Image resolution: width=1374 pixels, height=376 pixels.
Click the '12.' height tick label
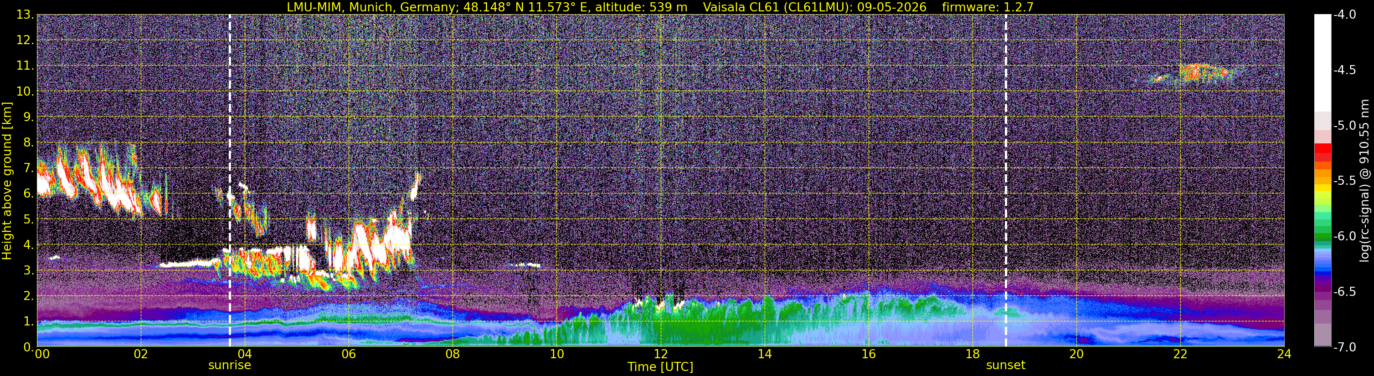25,41
